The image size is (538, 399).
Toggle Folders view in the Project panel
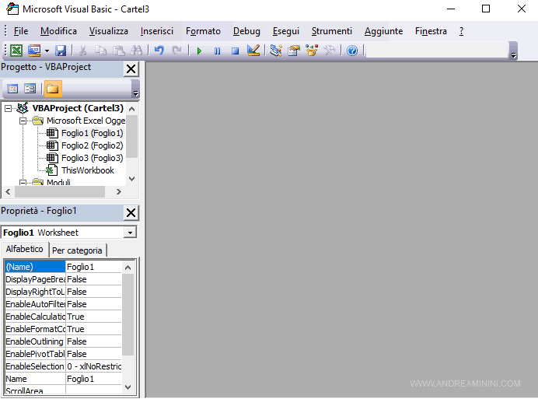coord(53,89)
